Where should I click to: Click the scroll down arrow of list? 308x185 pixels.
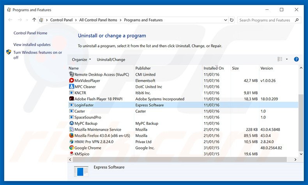[301, 154]
